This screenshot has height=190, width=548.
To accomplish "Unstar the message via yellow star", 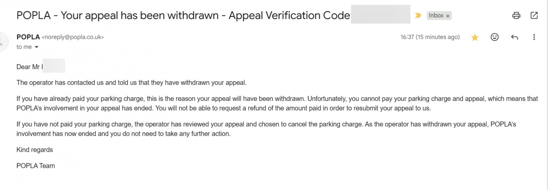I will (475, 37).
